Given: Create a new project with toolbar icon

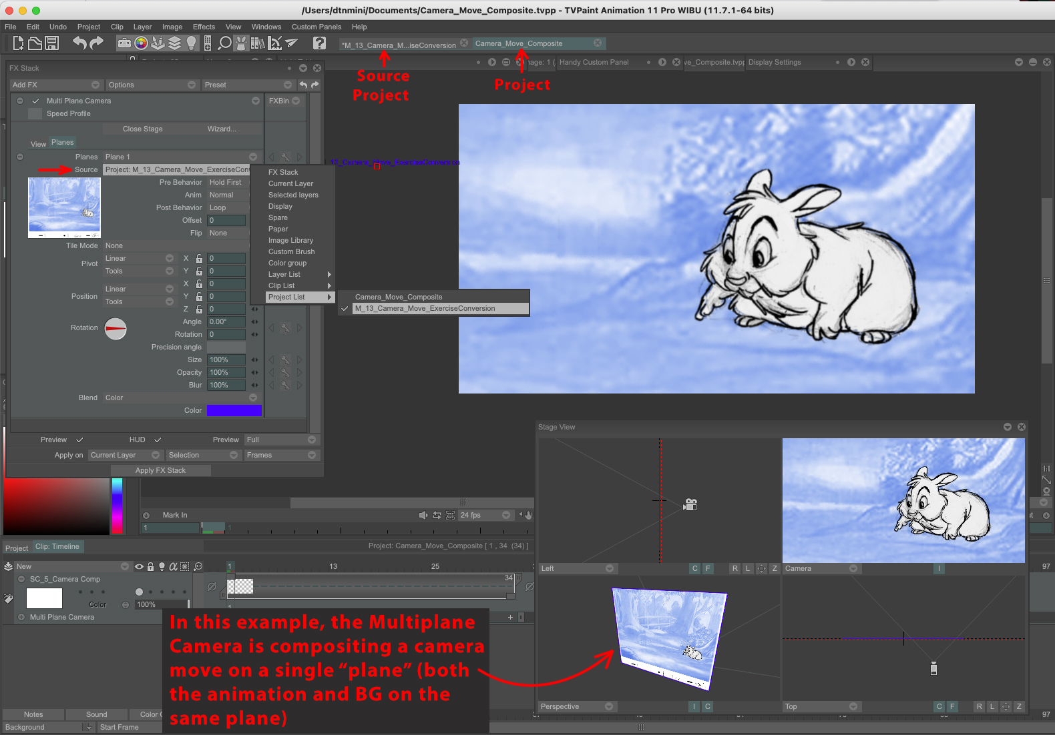Looking at the screenshot, I should [18, 43].
